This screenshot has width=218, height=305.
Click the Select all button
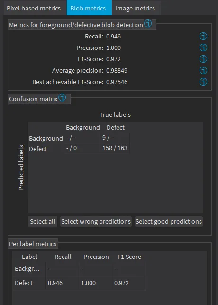[x=43, y=221]
